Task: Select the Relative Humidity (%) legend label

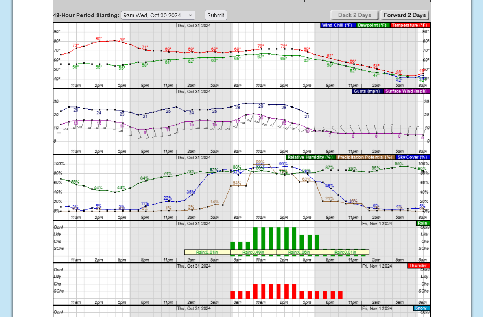Action: click(x=311, y=158)
